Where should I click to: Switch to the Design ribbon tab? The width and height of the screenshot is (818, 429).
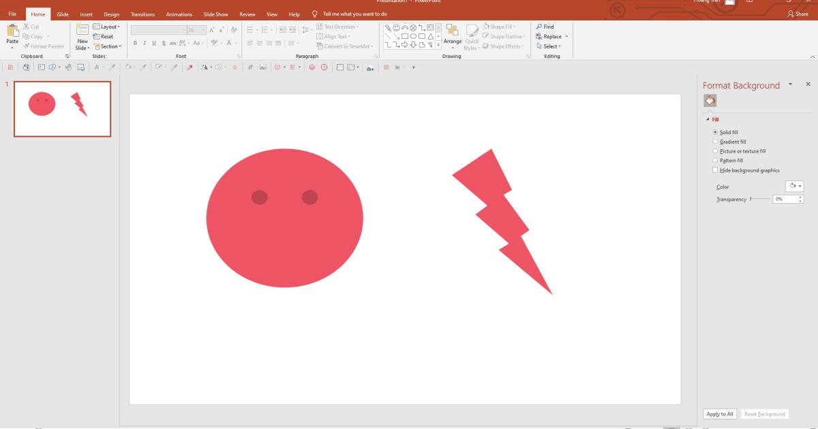[111, 14]
